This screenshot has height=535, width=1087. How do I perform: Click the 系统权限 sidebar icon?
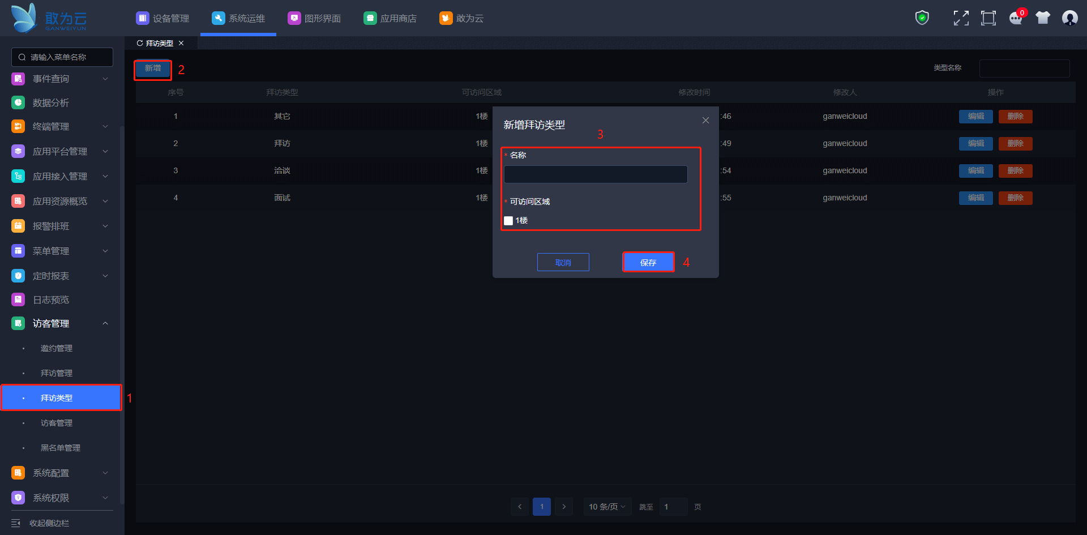18,498
